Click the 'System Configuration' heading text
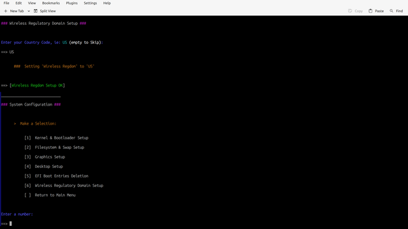 pos(31,104)
